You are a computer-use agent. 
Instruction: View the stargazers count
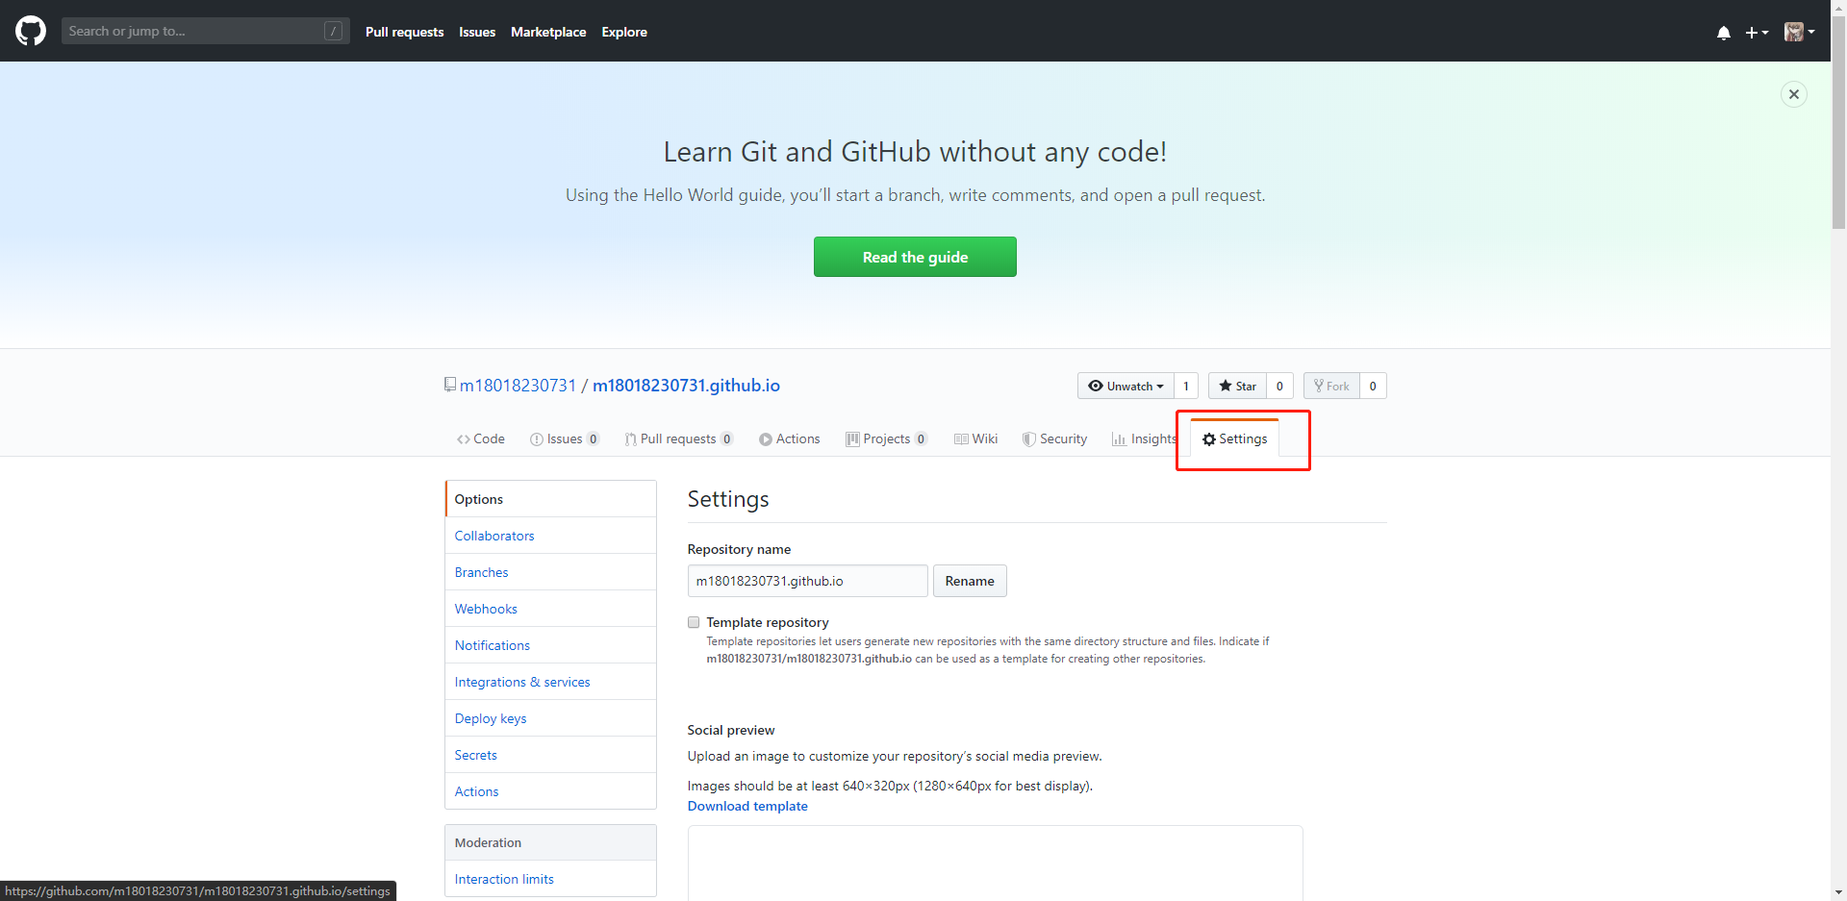pos(1279,386)
